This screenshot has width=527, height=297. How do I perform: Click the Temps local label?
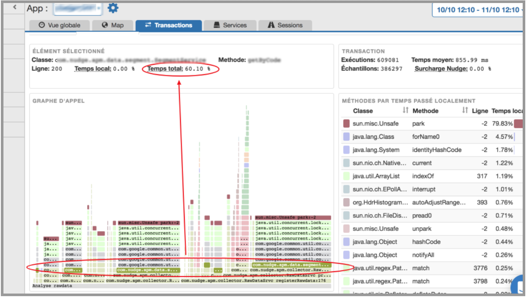tap(93, 69)
